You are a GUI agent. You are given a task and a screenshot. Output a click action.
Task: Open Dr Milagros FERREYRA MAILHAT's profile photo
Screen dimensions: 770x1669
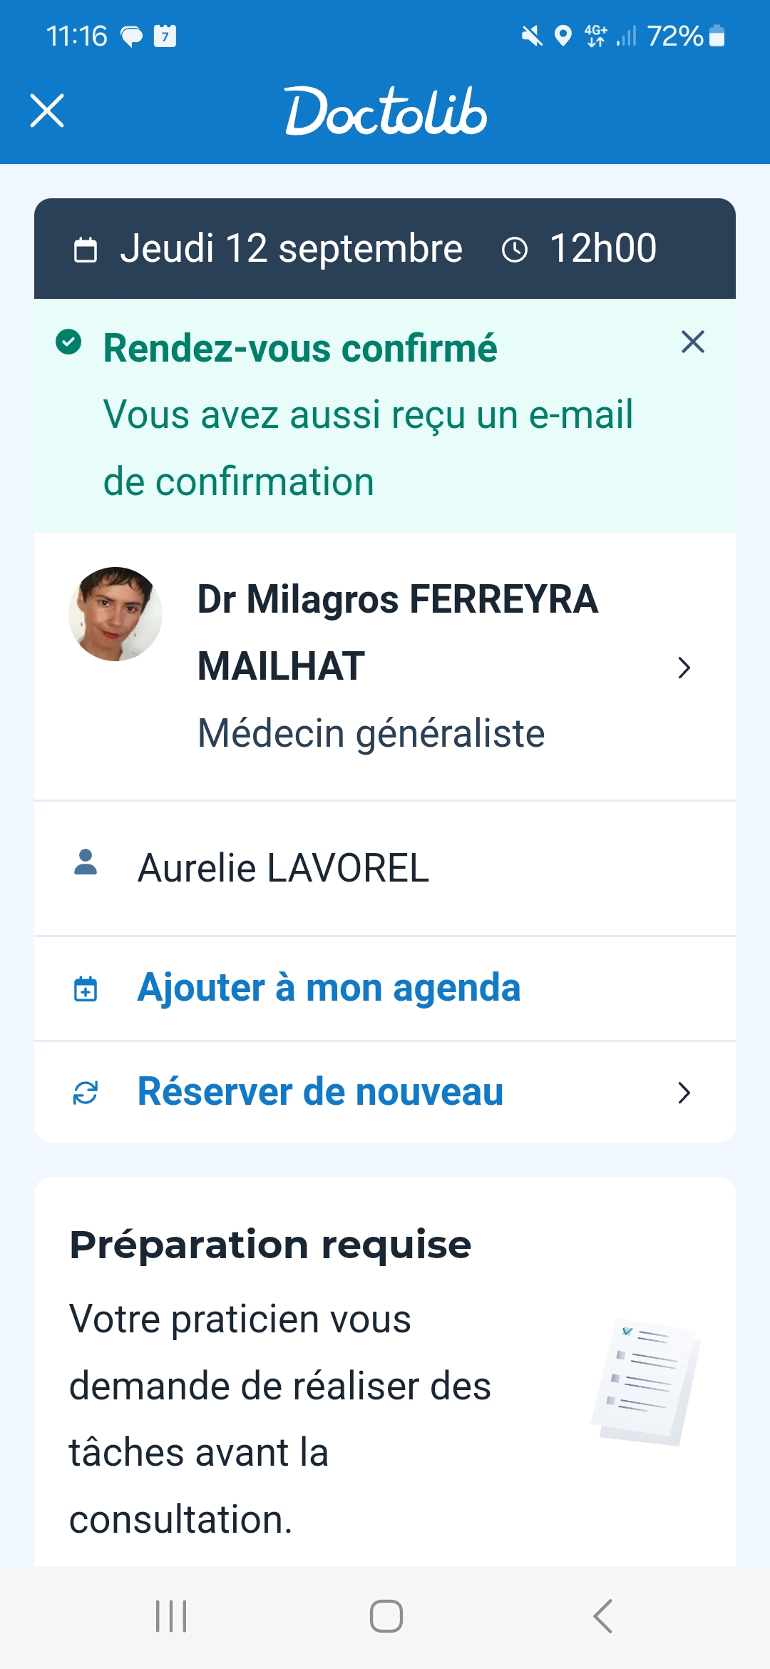[115, 614]
